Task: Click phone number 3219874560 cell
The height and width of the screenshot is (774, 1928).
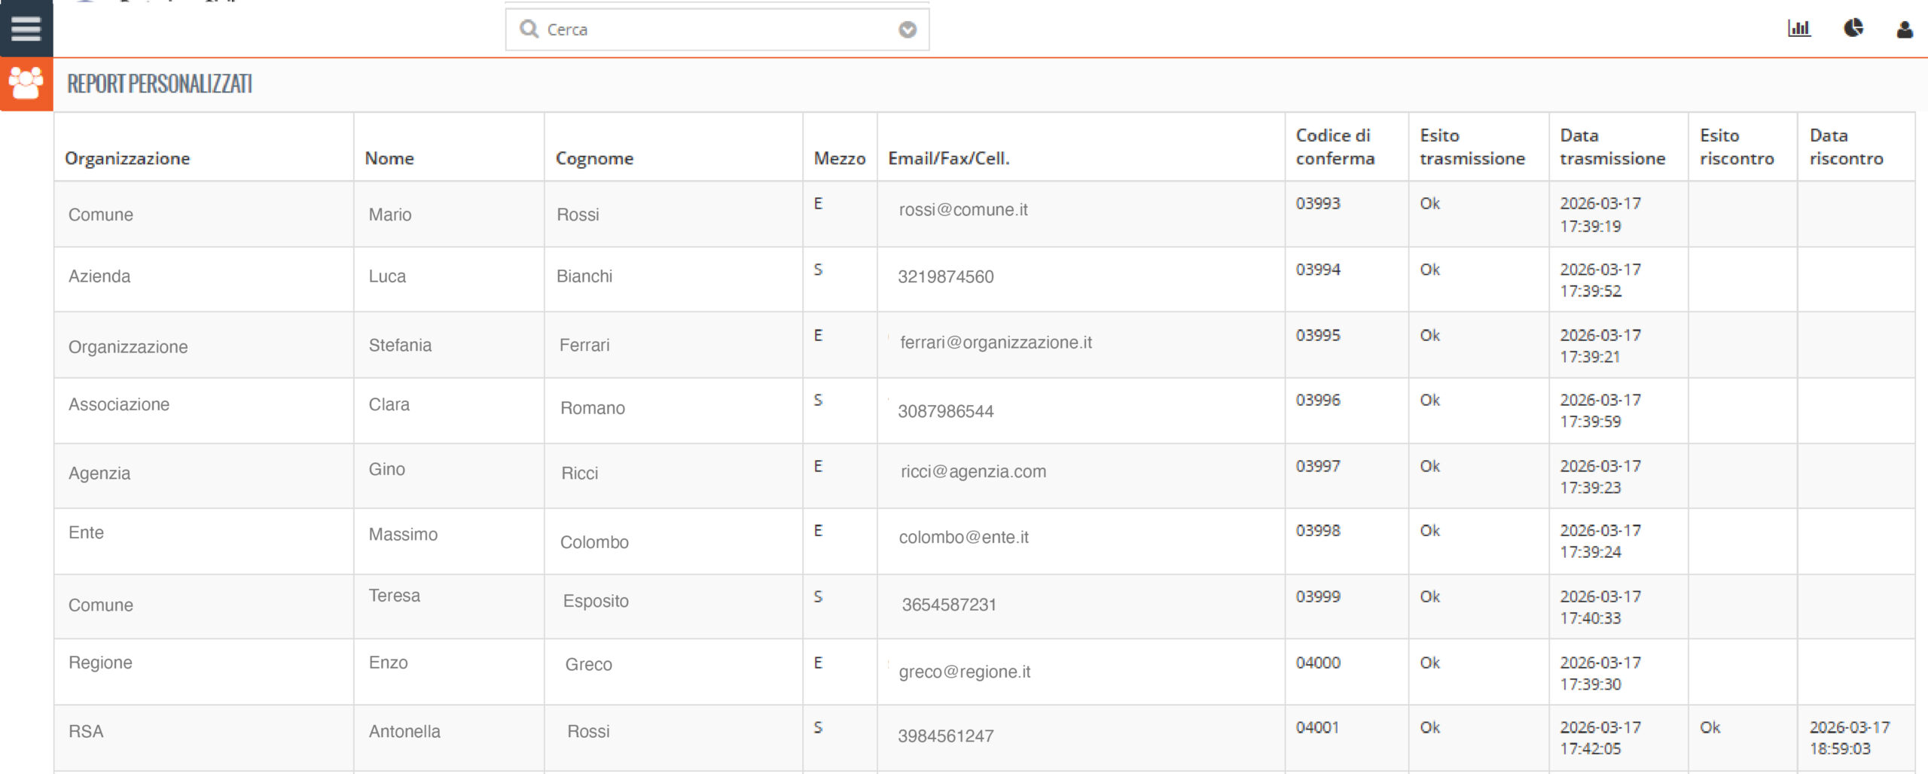Action: (x=945, y=277)
